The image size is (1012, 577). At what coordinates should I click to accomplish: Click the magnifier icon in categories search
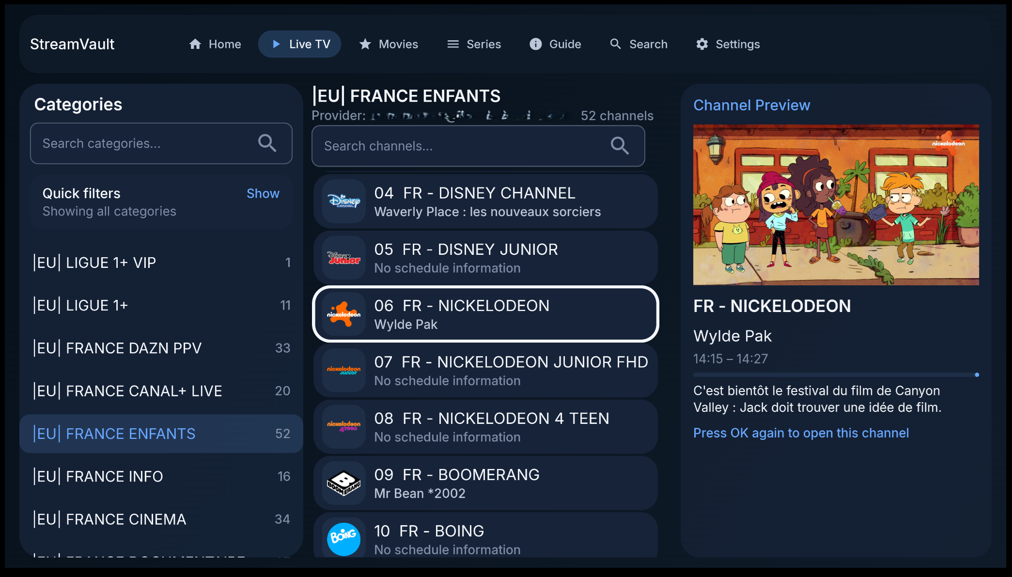pos(267,143)
